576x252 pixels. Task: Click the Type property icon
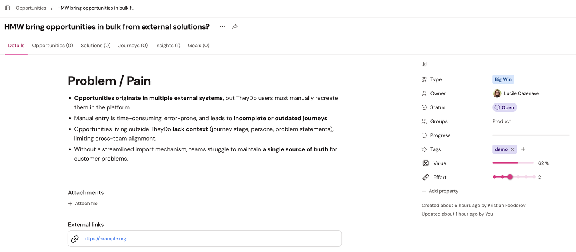click(424, 79)
